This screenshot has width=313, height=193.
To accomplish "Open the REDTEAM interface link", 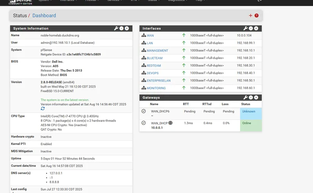I will click(x=154, y=66).
